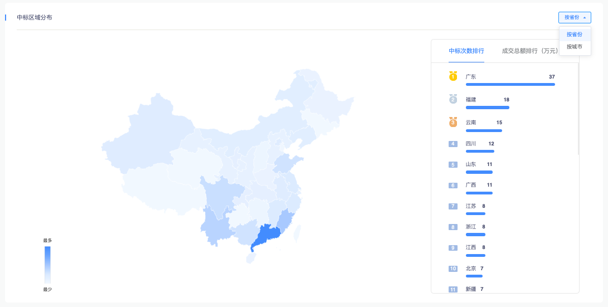608x307 pixels.
Task: Click the rank 4 badge for 四川
Action: 453,144
